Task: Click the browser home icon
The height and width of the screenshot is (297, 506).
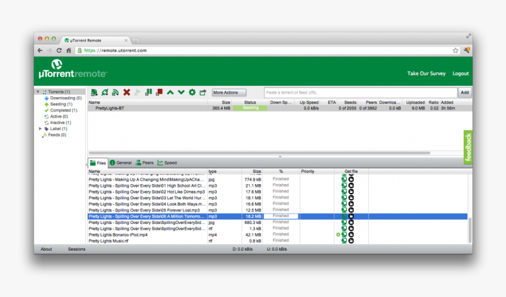Action: click(x=68, y=51)
